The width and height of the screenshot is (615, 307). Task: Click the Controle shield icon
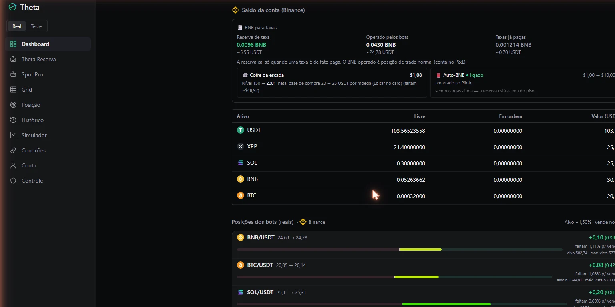pyautogui.click(x=13, y=181)
